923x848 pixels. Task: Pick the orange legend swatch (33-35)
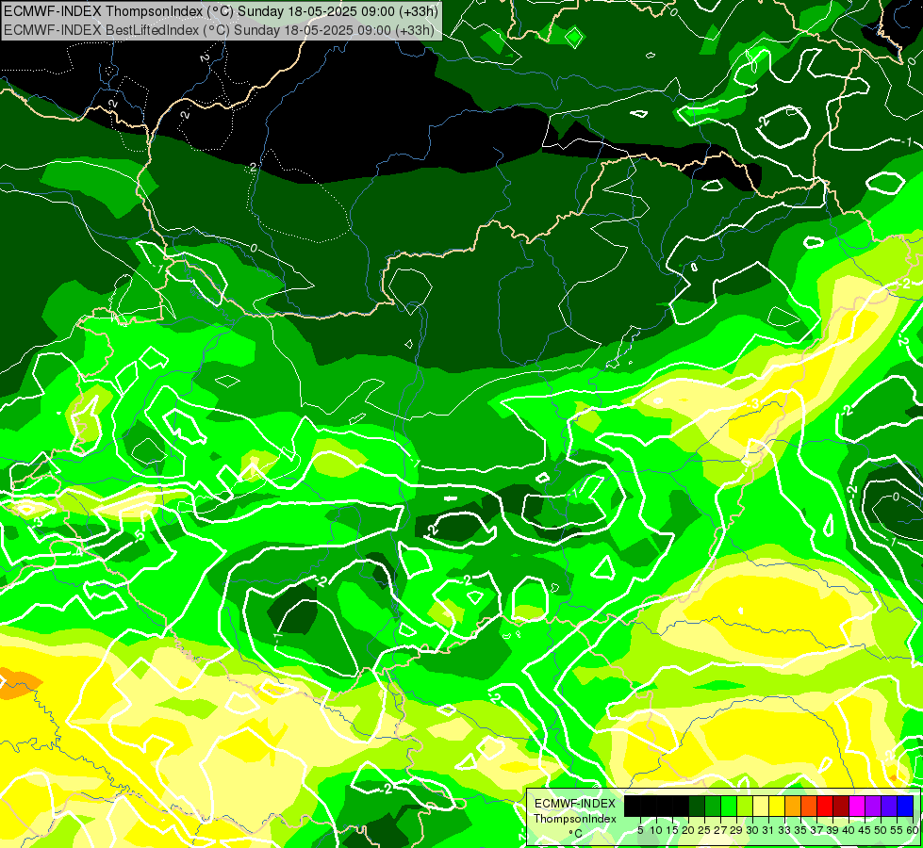[x=793, y=807]
